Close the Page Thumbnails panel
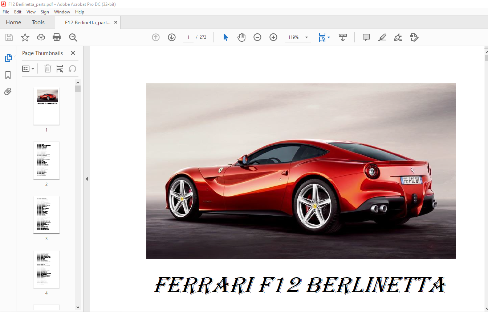This screenshot has height=312, width=488. 73,53
